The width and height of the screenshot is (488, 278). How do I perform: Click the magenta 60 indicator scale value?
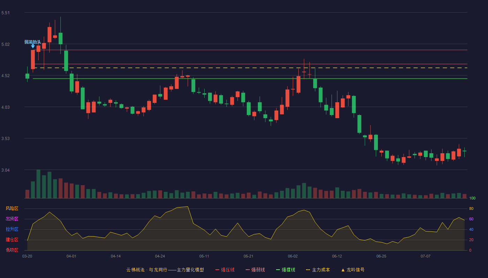(x=471, y=219)
